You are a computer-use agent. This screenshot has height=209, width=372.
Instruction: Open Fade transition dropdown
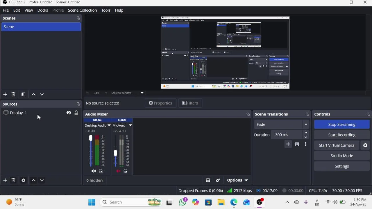(x=281, y=125)
